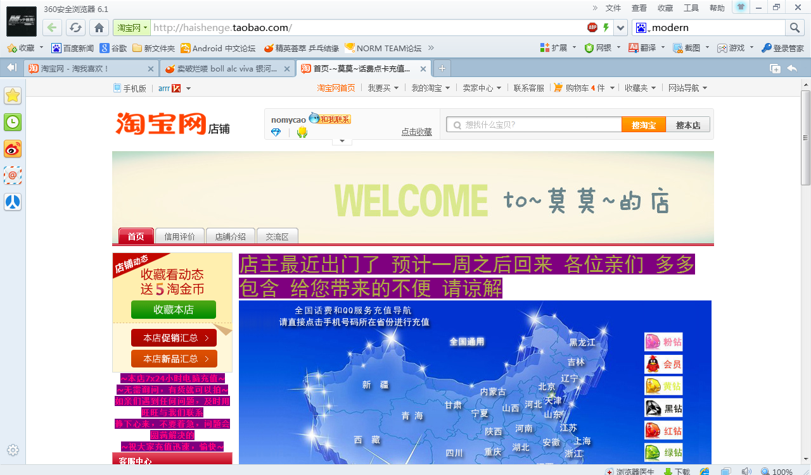Click the mail sidebar icon
811x475 pixels.
13,175
